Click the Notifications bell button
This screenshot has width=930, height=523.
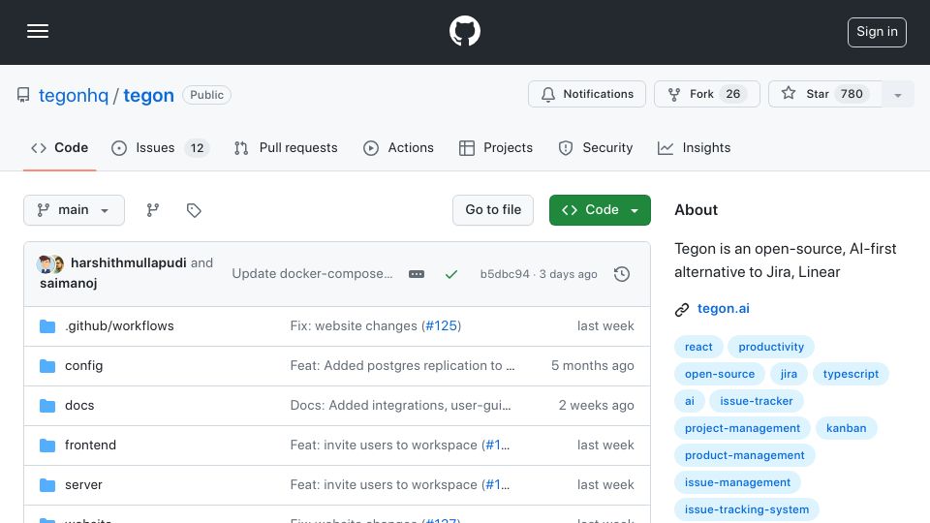(x=587, y=94)
